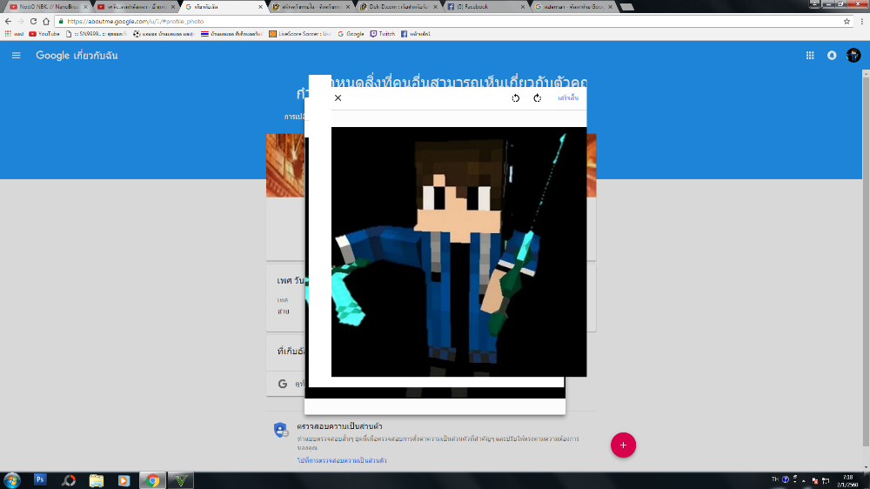Click the taskbar clock
Image resolution: width=870 pixels, height=489 pixels.
pyautogui.click(x=847, y=480)
